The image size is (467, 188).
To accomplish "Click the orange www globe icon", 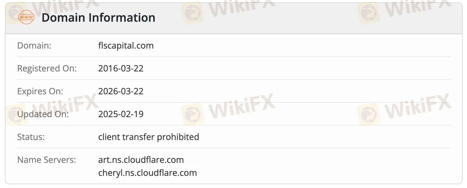I will tap(26, 17).
